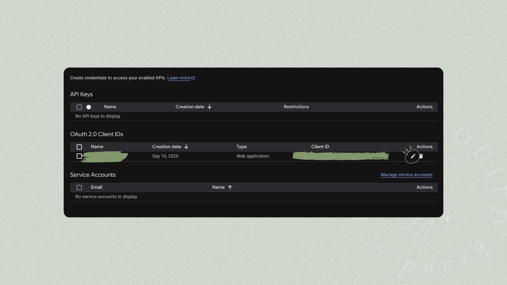Click the Type column header

tap(241, 147)
